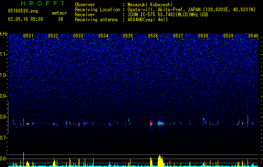The image size is (263, 167).
Task: Click the kHz axis unit label
Action: tap(4, 34)
